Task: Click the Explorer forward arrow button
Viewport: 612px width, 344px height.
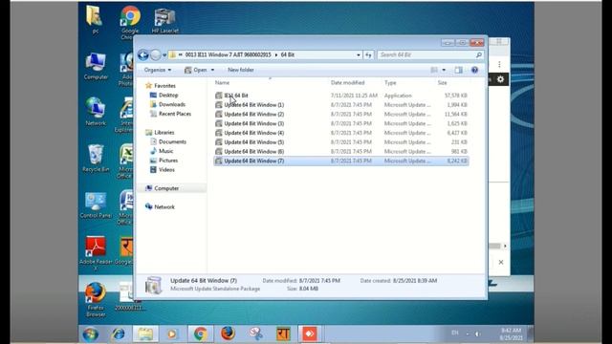Action: click(x=155, y=55)
